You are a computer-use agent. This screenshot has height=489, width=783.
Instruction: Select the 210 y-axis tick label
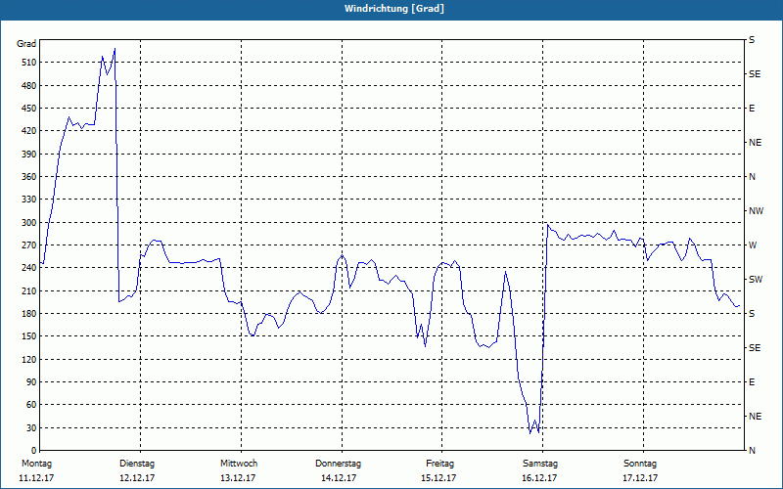[28, 290]
